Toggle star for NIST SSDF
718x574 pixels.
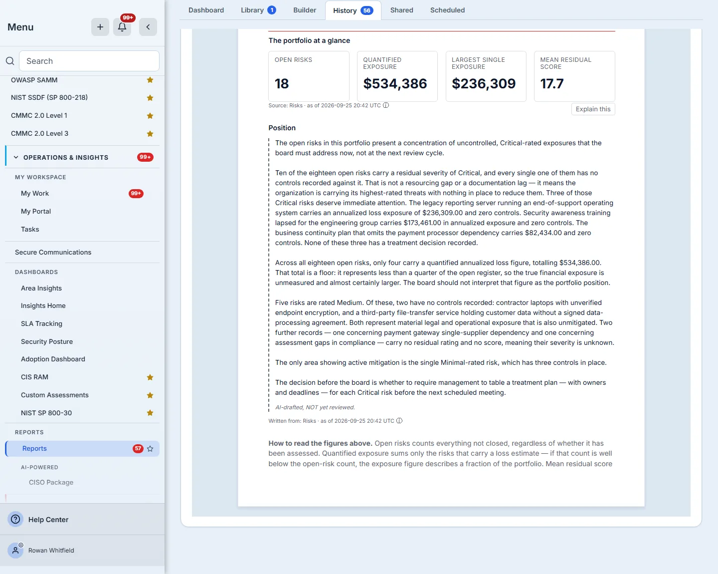(150, 98)
